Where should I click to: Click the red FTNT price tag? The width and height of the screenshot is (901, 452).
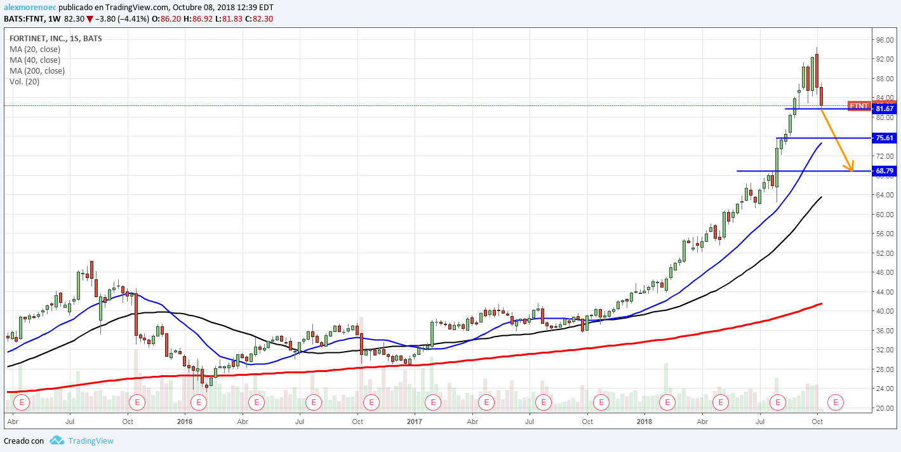click(859, 105)
